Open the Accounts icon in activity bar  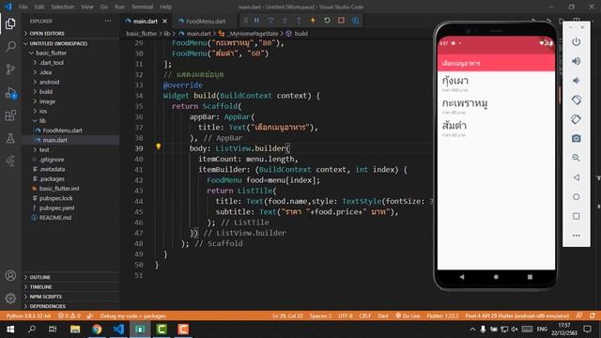coord(10,275)
